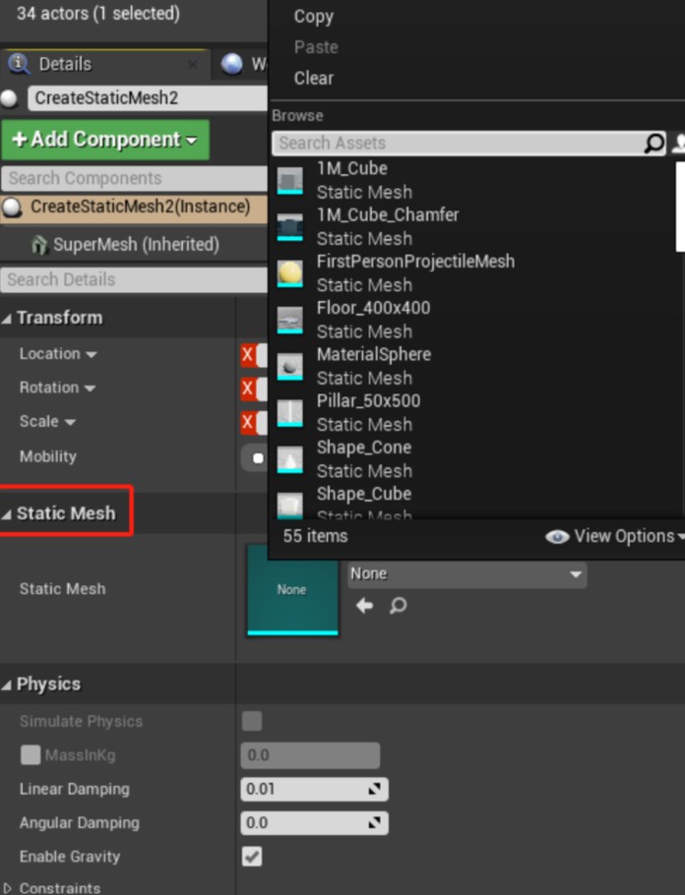Pick the Pillar_50x500 mesh thumbnail
The width and height of the screenshot is (685, 895).
click(289, 413)
